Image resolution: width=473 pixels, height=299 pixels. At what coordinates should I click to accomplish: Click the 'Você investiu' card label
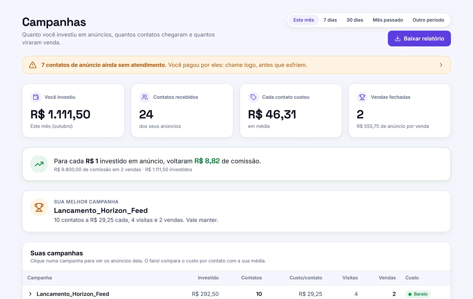point(60,97)
